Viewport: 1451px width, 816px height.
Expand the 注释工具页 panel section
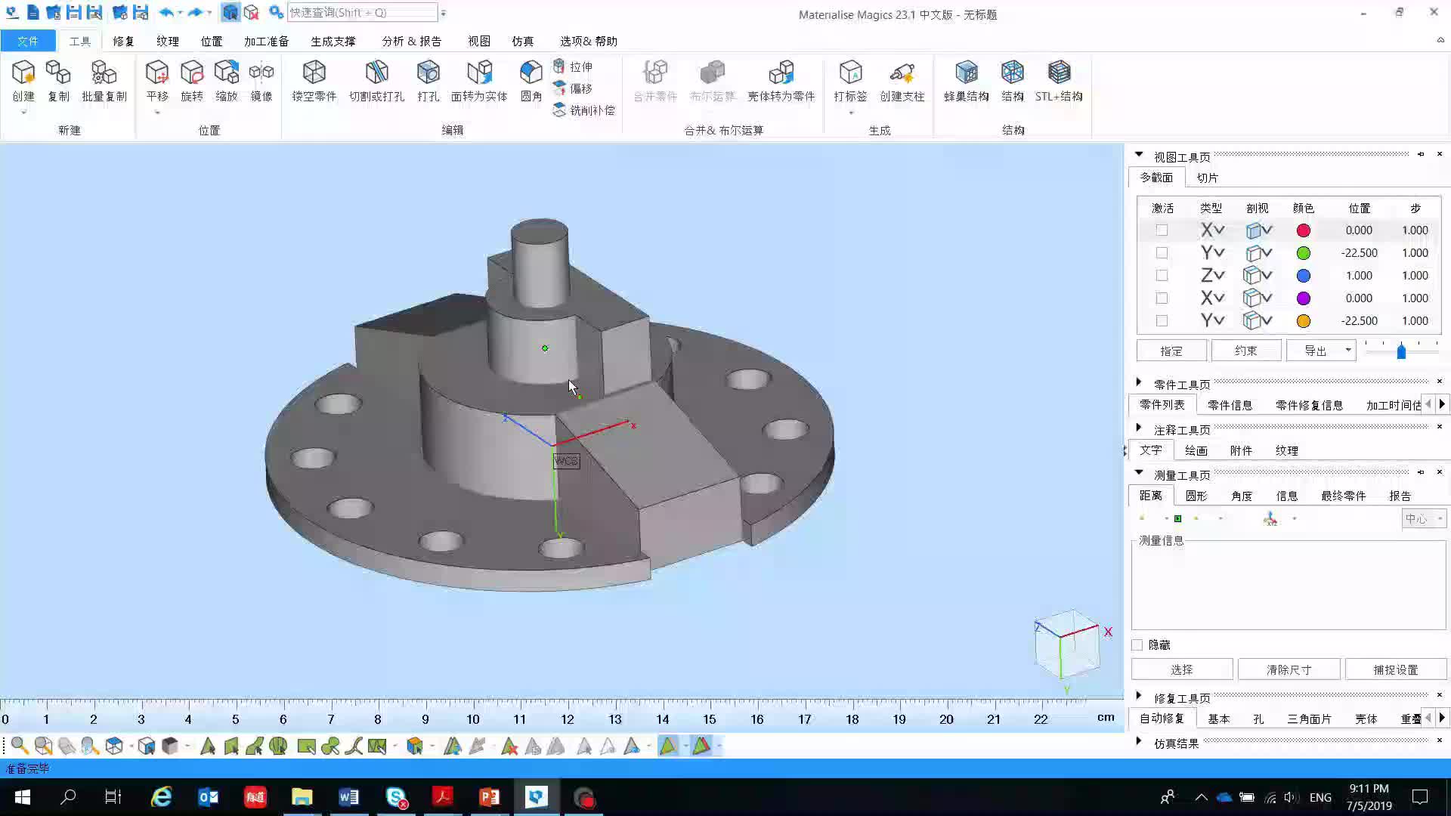pyautogui.click(x=1138, y=428)
